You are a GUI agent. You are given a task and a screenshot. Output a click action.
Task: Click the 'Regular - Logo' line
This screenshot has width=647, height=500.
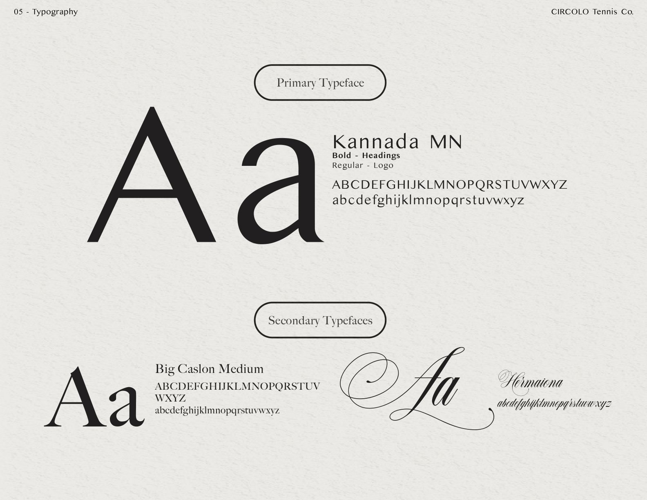coord(363,165)
